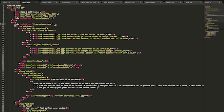This screenshot has height=112, width=224.
Task: Click the "images/food2.jpg" source path
Action: point(76,96)
